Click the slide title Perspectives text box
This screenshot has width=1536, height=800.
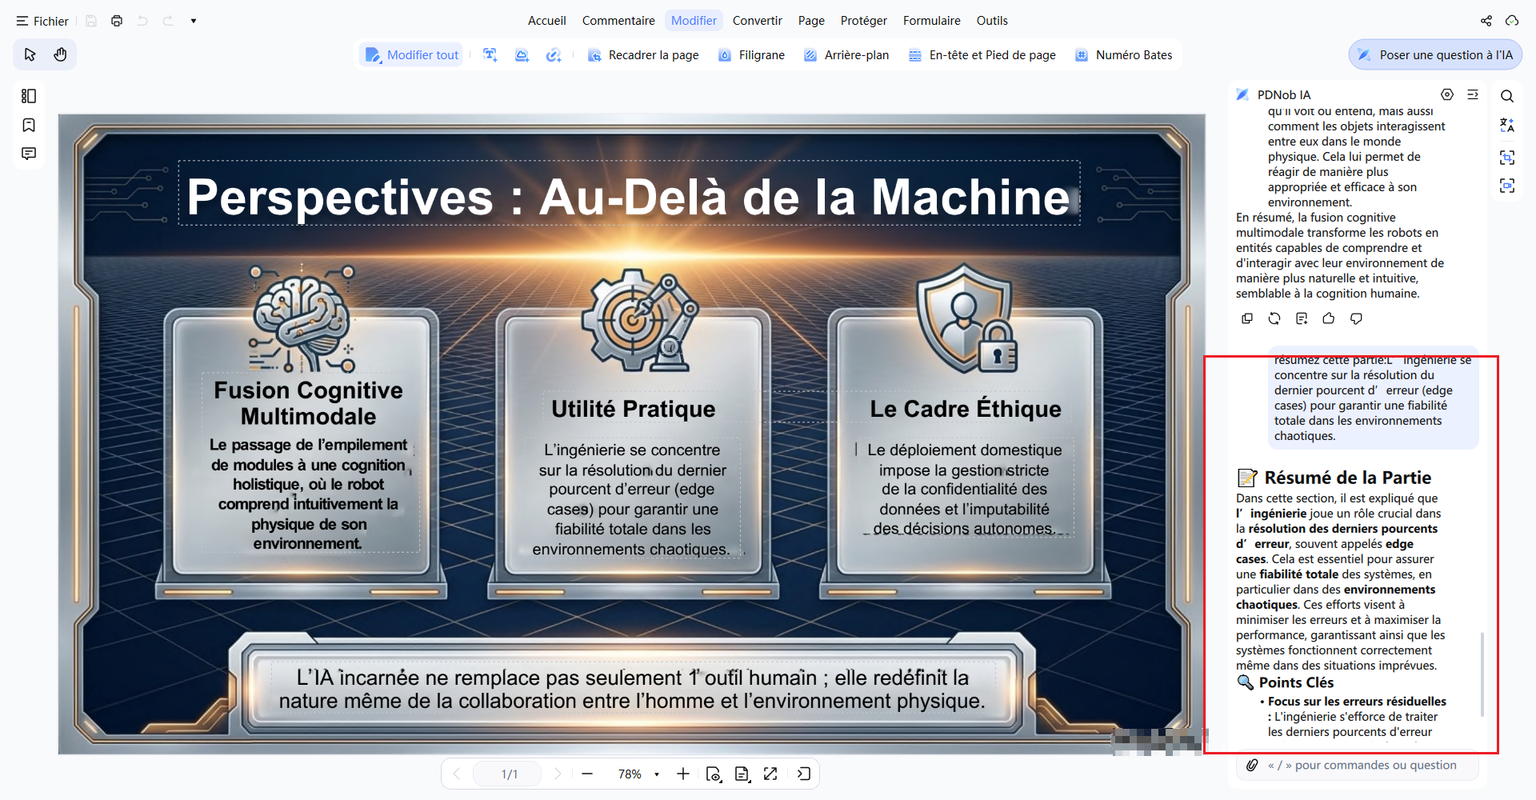629,194
